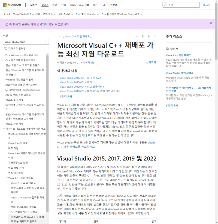Open Visual C++ 파일 재배포 resource link on right
The width and height of the screenshot is (218, 224).
[x=178, y=55]
